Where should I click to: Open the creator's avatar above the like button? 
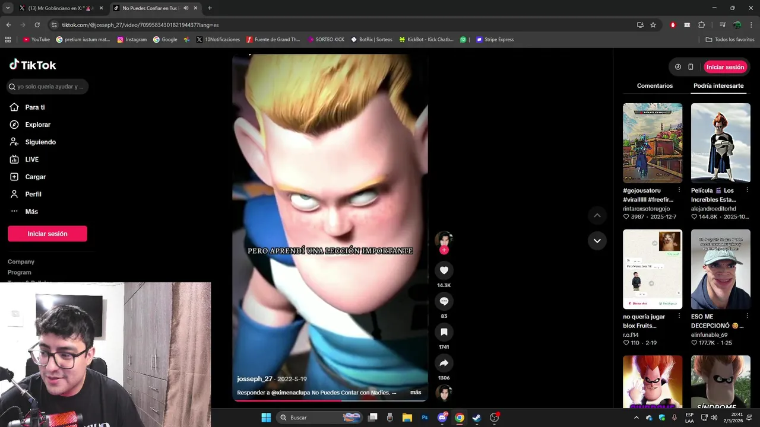click(444, 240)
